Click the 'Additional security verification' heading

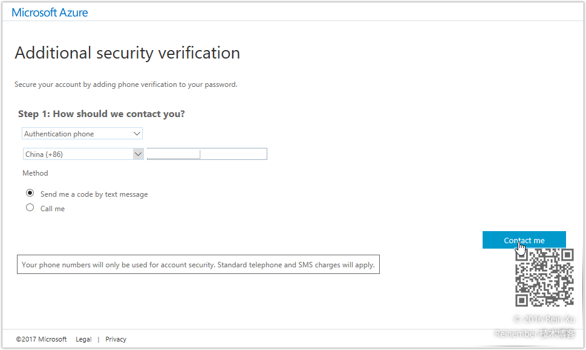tap(127, 53)
